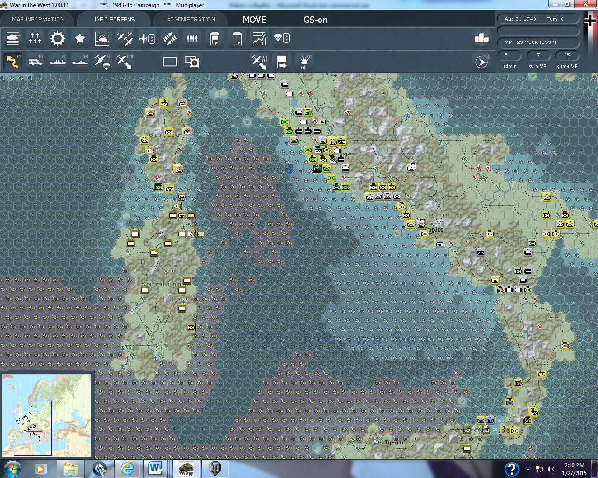Screen dimensions: 598x478
Task: Click the minimap overview of Europe
Action: coord(47,416)
